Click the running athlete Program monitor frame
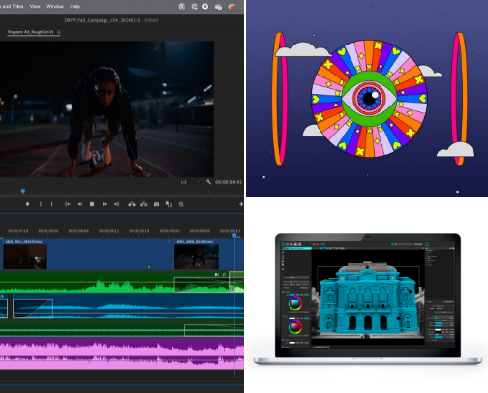Screen dimensions: 488x393 coord(107,108)
